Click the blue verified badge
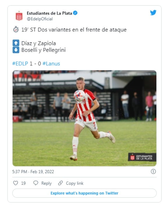167x209 pixels. click(75, 13)
